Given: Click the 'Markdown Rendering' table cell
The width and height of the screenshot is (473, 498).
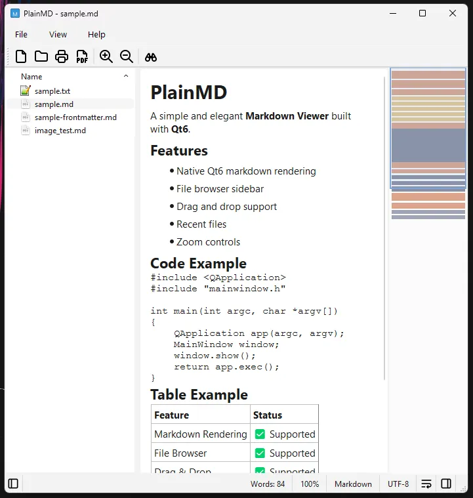Looking at the screenshot, I should (201, 434).
